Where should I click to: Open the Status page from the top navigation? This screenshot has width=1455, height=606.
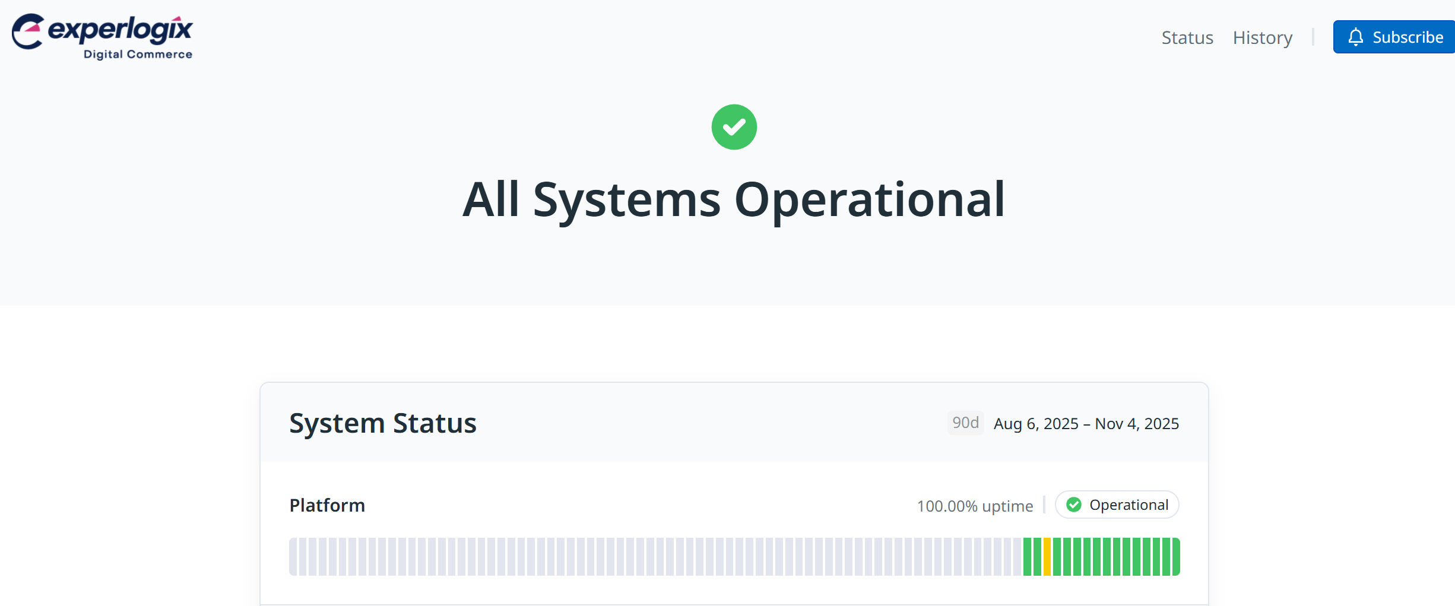tap(1187, 37)
